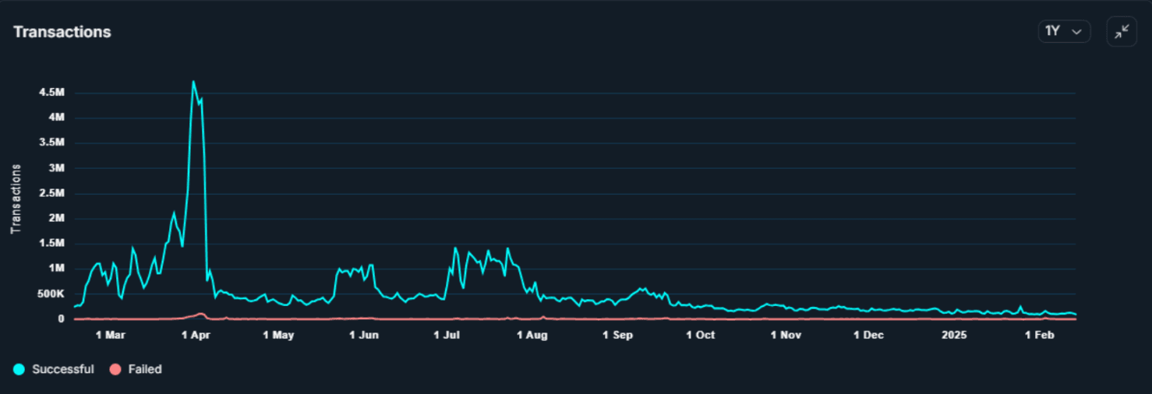This screenshot has height=394, width=1152.
Task: Toggle the Successful series label in legend
Action: (x=62, y=369)
